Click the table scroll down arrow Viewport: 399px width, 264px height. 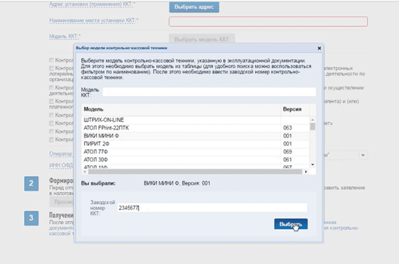point(312,165)
